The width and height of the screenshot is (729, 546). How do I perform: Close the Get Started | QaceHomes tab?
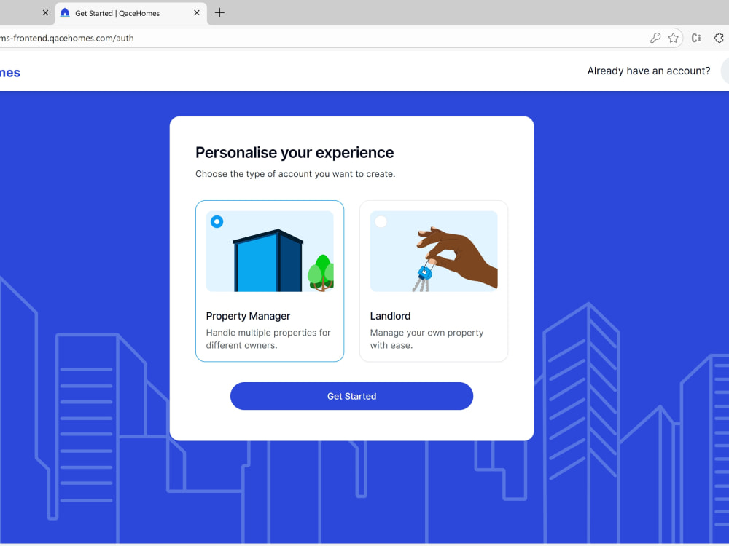[197, 13]
